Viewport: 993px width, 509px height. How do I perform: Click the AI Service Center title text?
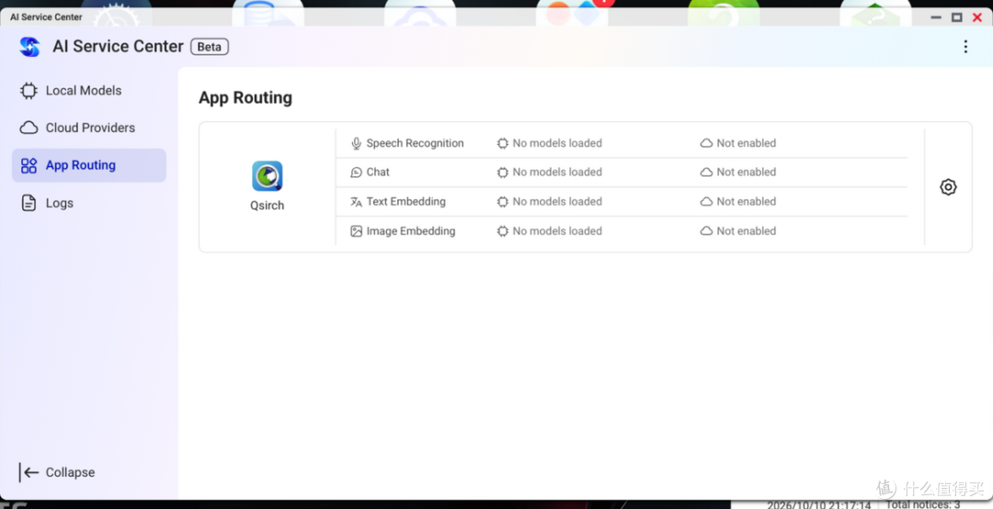pos(118,46)
